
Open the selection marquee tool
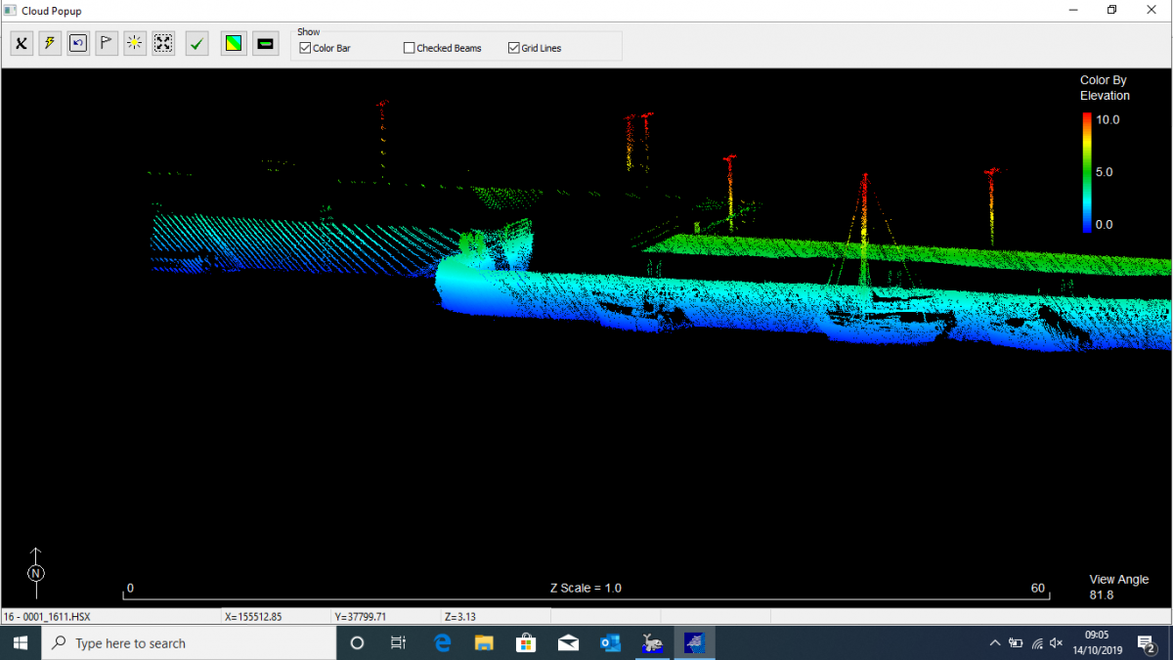162,43
